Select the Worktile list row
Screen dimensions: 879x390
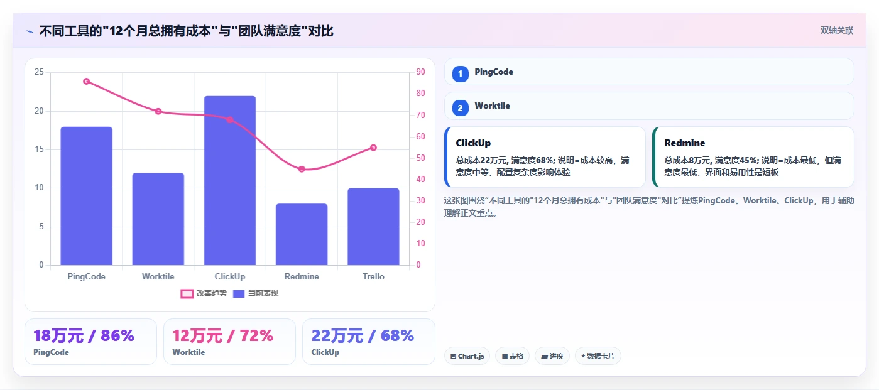[649, 106]
